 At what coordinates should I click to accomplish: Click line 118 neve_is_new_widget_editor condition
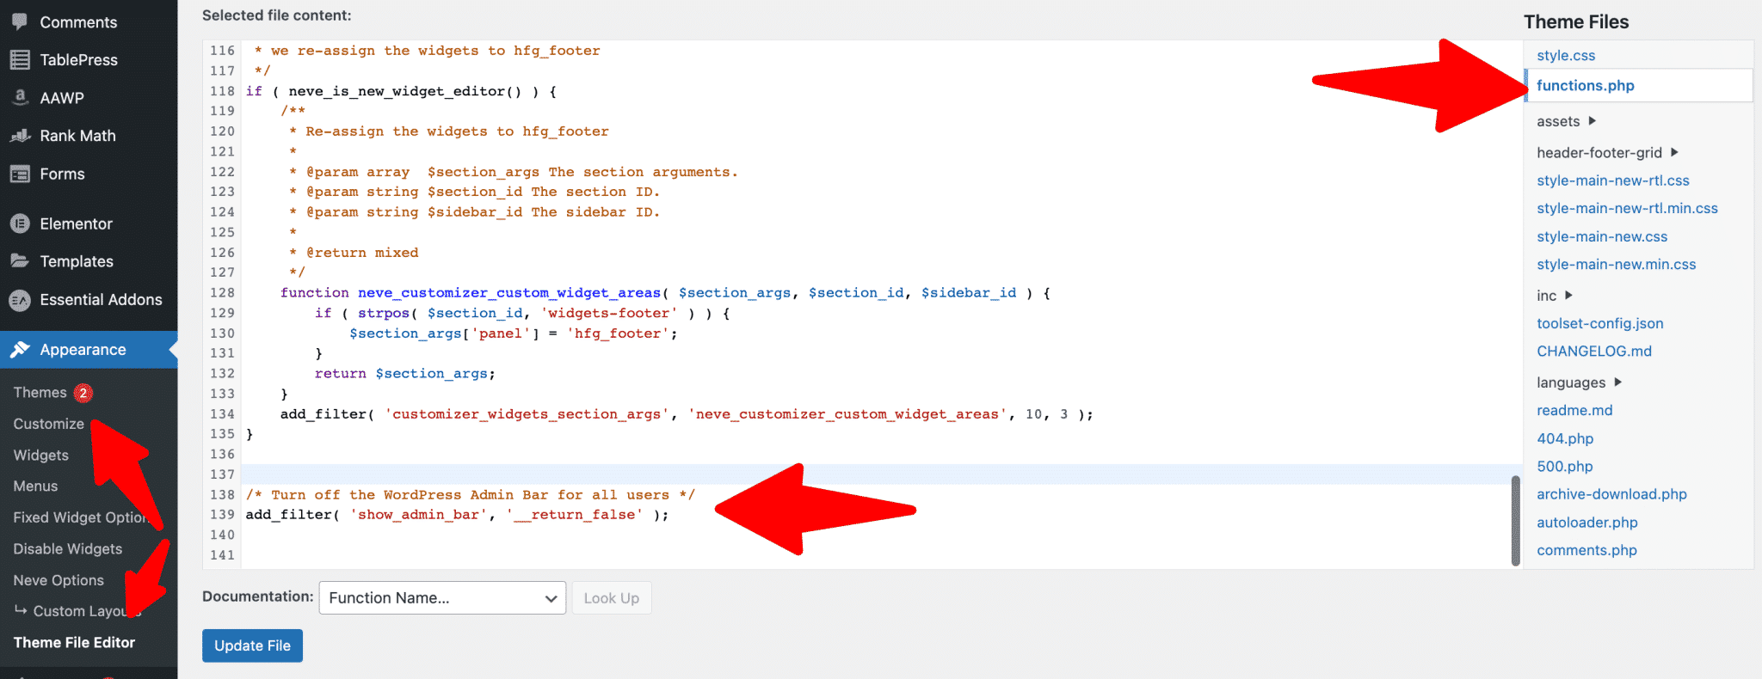[x=401, y=91]
